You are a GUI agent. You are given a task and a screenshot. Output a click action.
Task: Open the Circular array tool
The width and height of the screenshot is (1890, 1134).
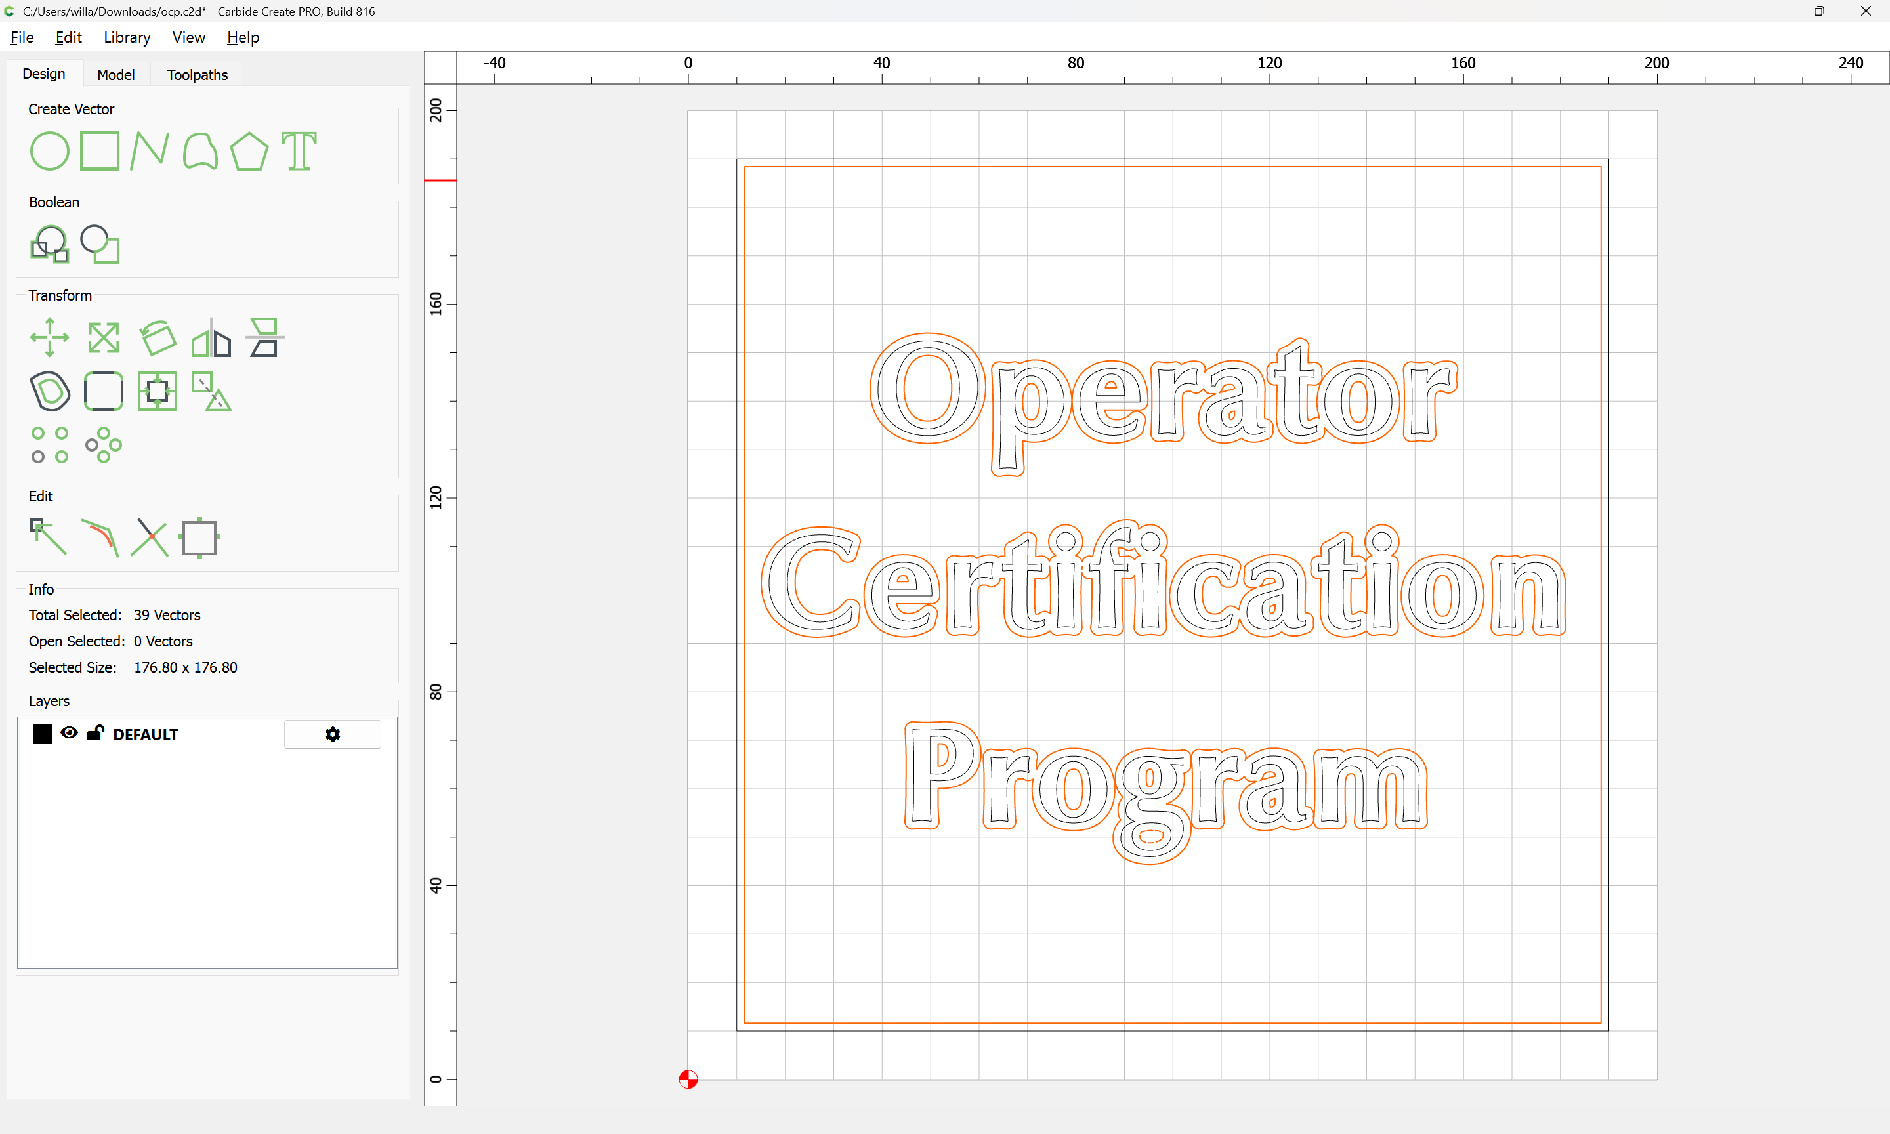coord(104,445)
